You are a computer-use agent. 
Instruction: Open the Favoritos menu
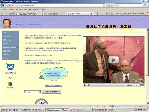pyautogui.click(x=24, y=10)
